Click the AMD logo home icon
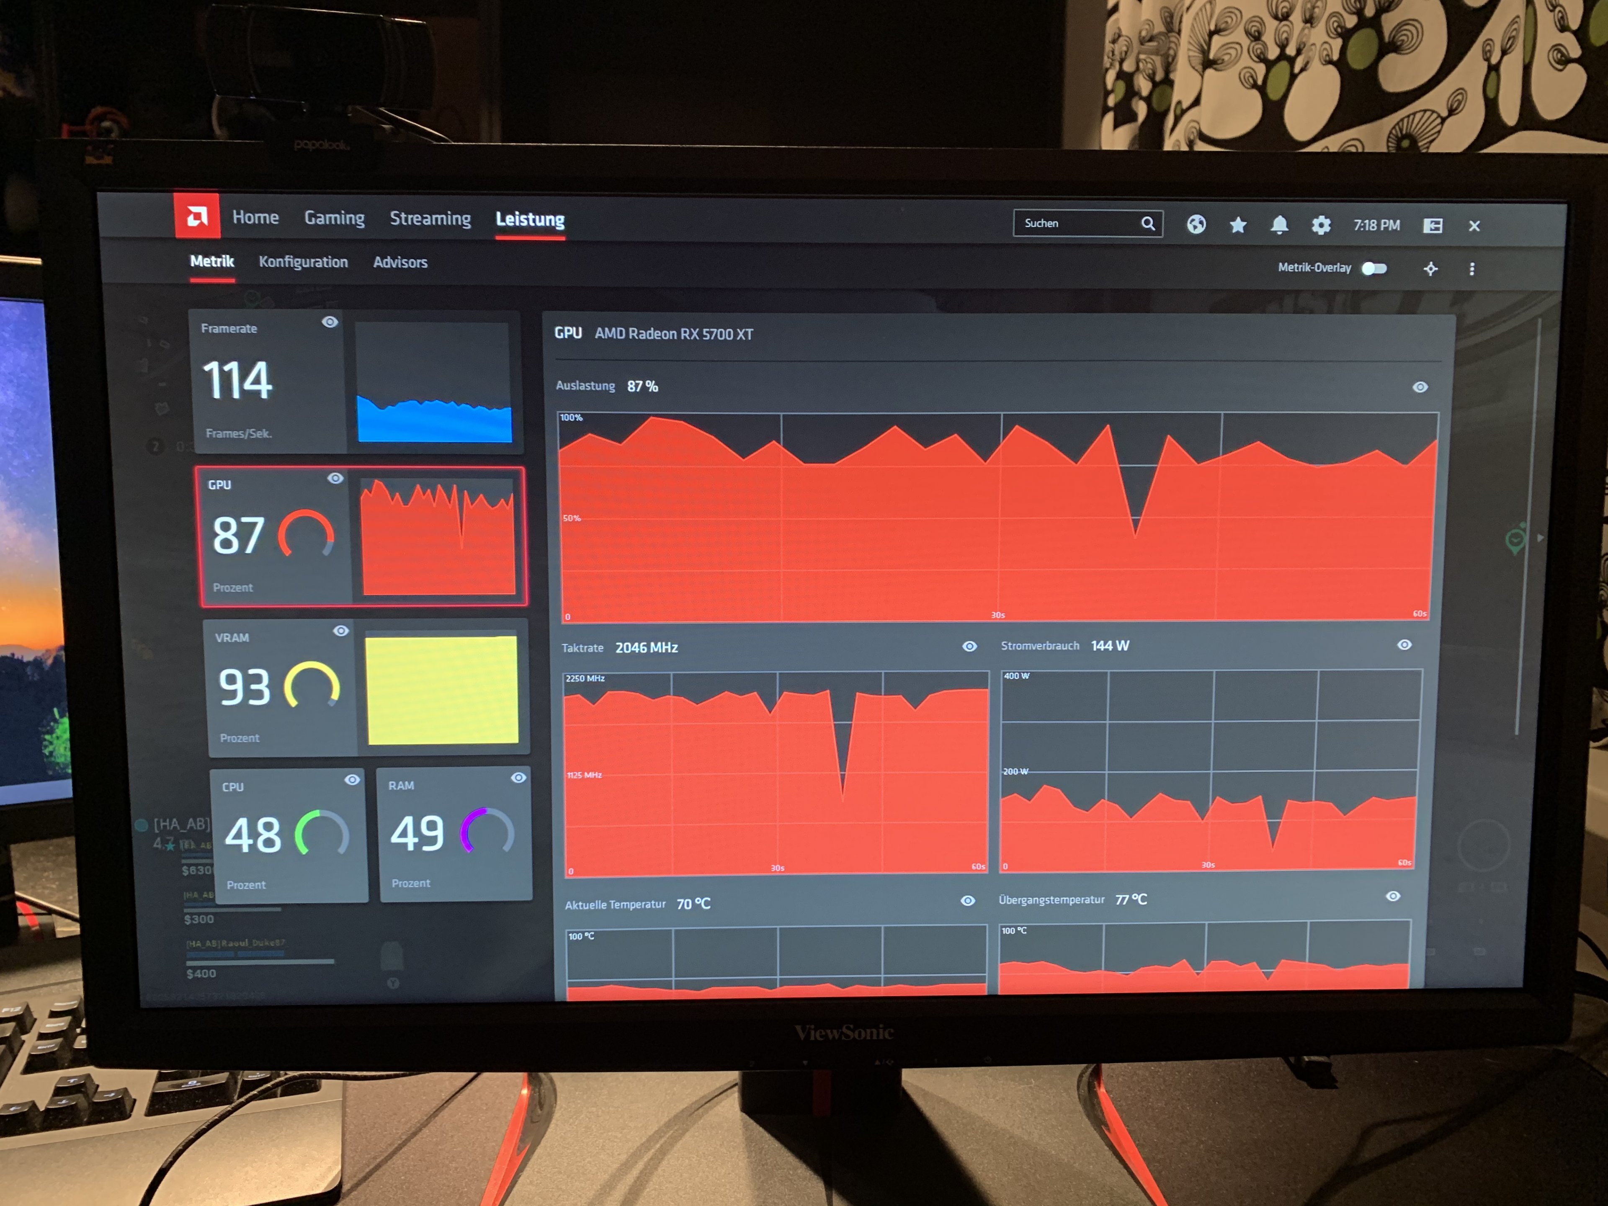The image size is (1608, 1206). click(x=196, y=216)
